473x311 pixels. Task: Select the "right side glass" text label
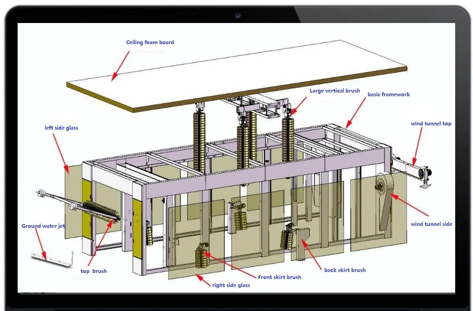[231, 285]
